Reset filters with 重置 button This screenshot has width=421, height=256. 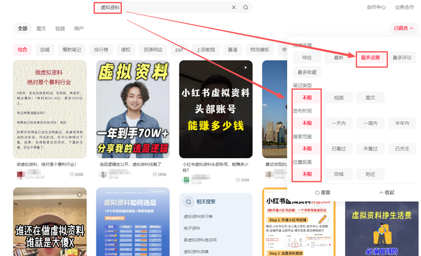click(323, 192)
